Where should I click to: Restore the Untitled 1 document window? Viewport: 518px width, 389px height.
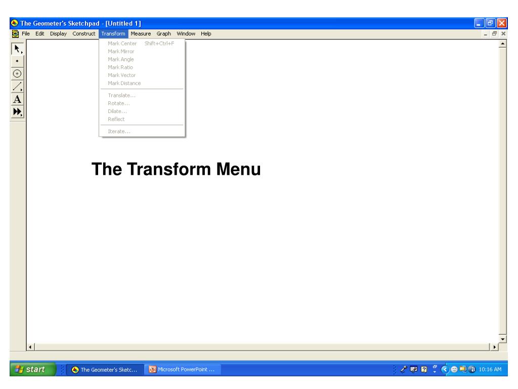495,34
